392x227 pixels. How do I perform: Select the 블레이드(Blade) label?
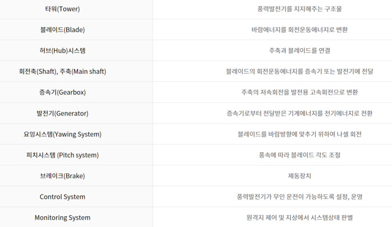[x=62, y=30]
